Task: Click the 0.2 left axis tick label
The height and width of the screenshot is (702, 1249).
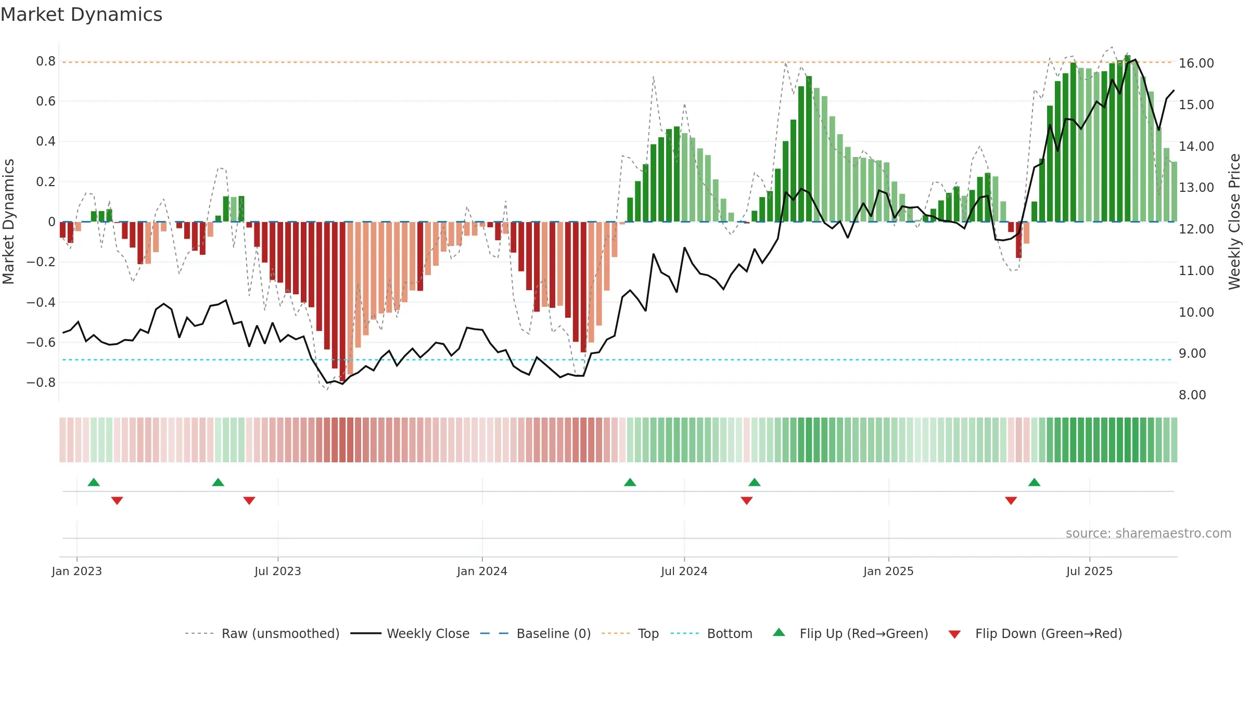Action: point(46,182)
